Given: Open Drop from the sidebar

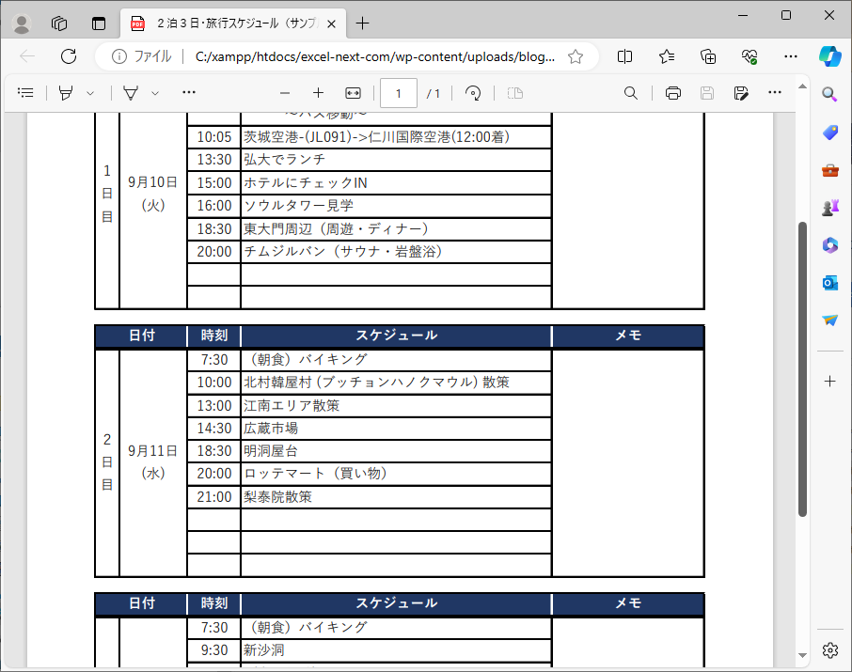Looking at the screenshot, I should pyautogui.click(x=828, y=320).
